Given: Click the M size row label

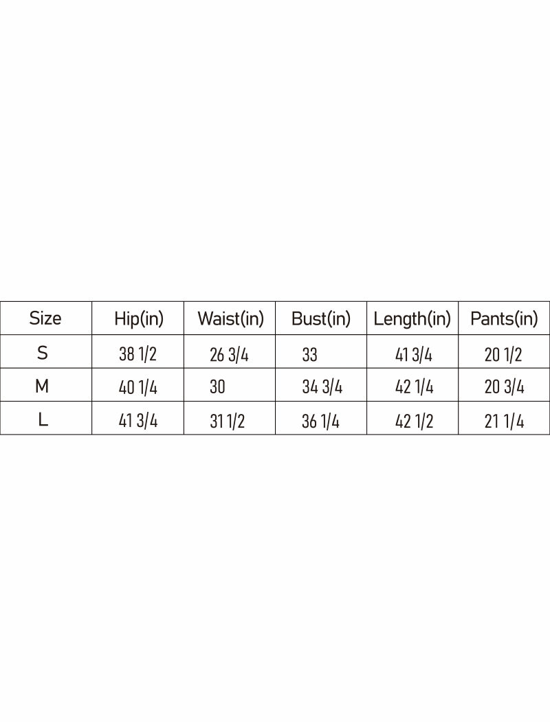Looking at the screenshot, I should 42,386.
